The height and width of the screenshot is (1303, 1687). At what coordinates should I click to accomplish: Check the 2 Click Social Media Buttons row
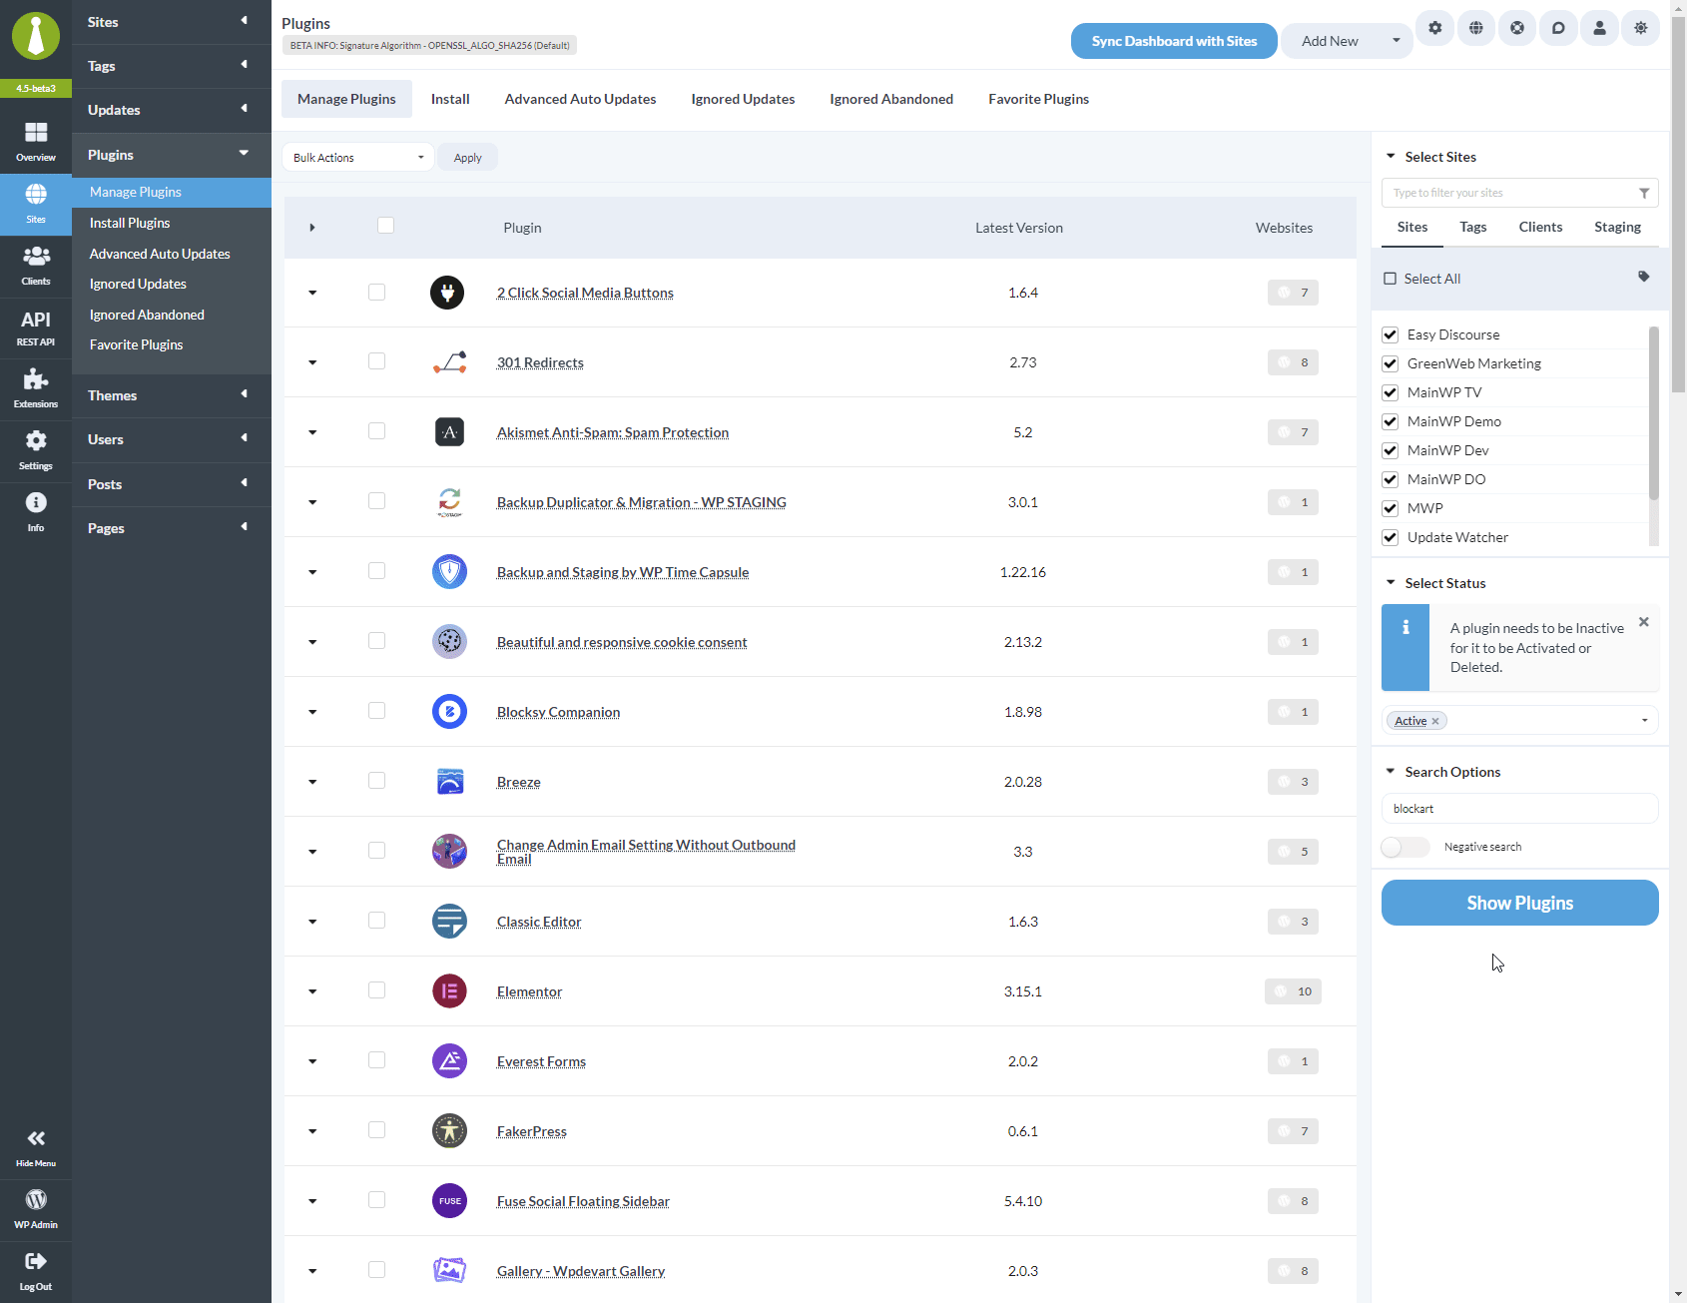[376, 292]
